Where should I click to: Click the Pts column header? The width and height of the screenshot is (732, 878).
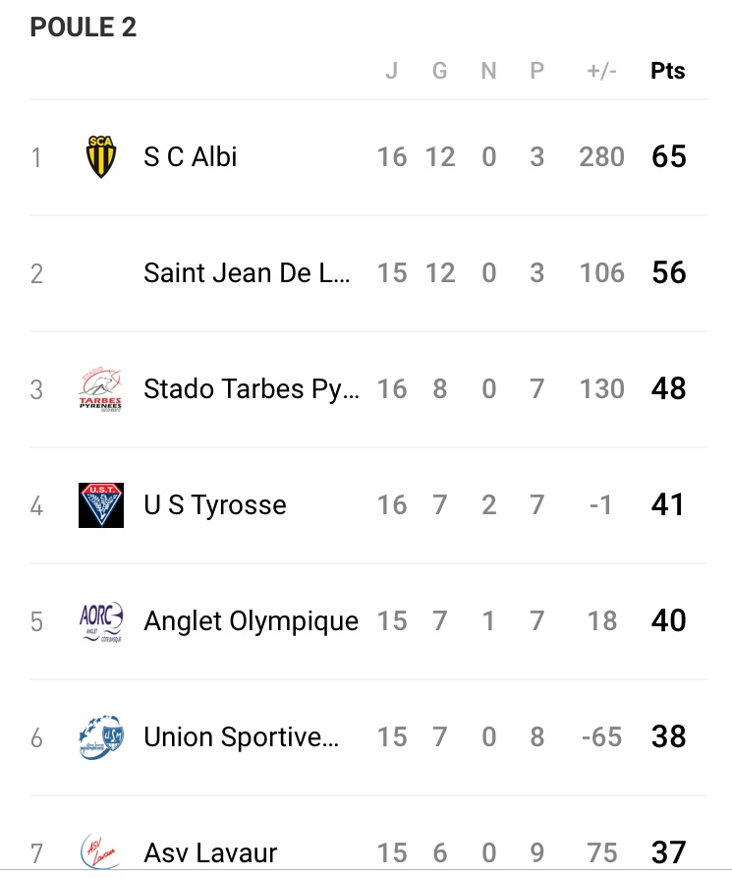coord(668,72)
